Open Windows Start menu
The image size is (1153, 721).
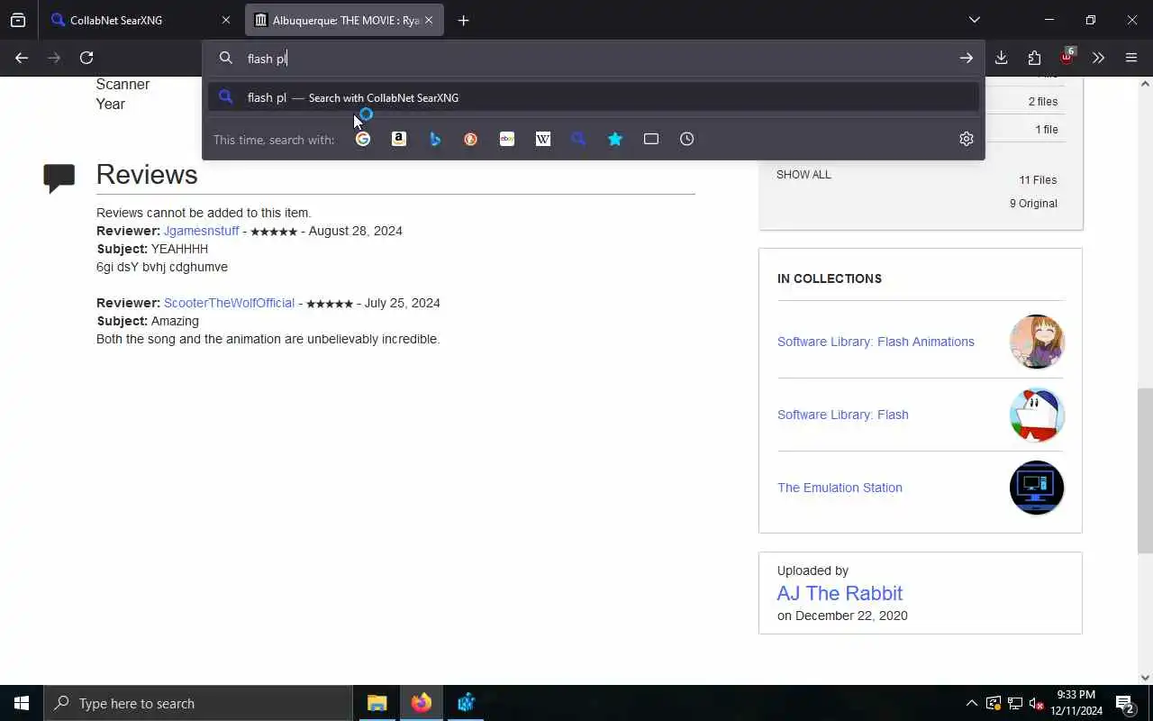pyautogui.click(x=22, y=703)
